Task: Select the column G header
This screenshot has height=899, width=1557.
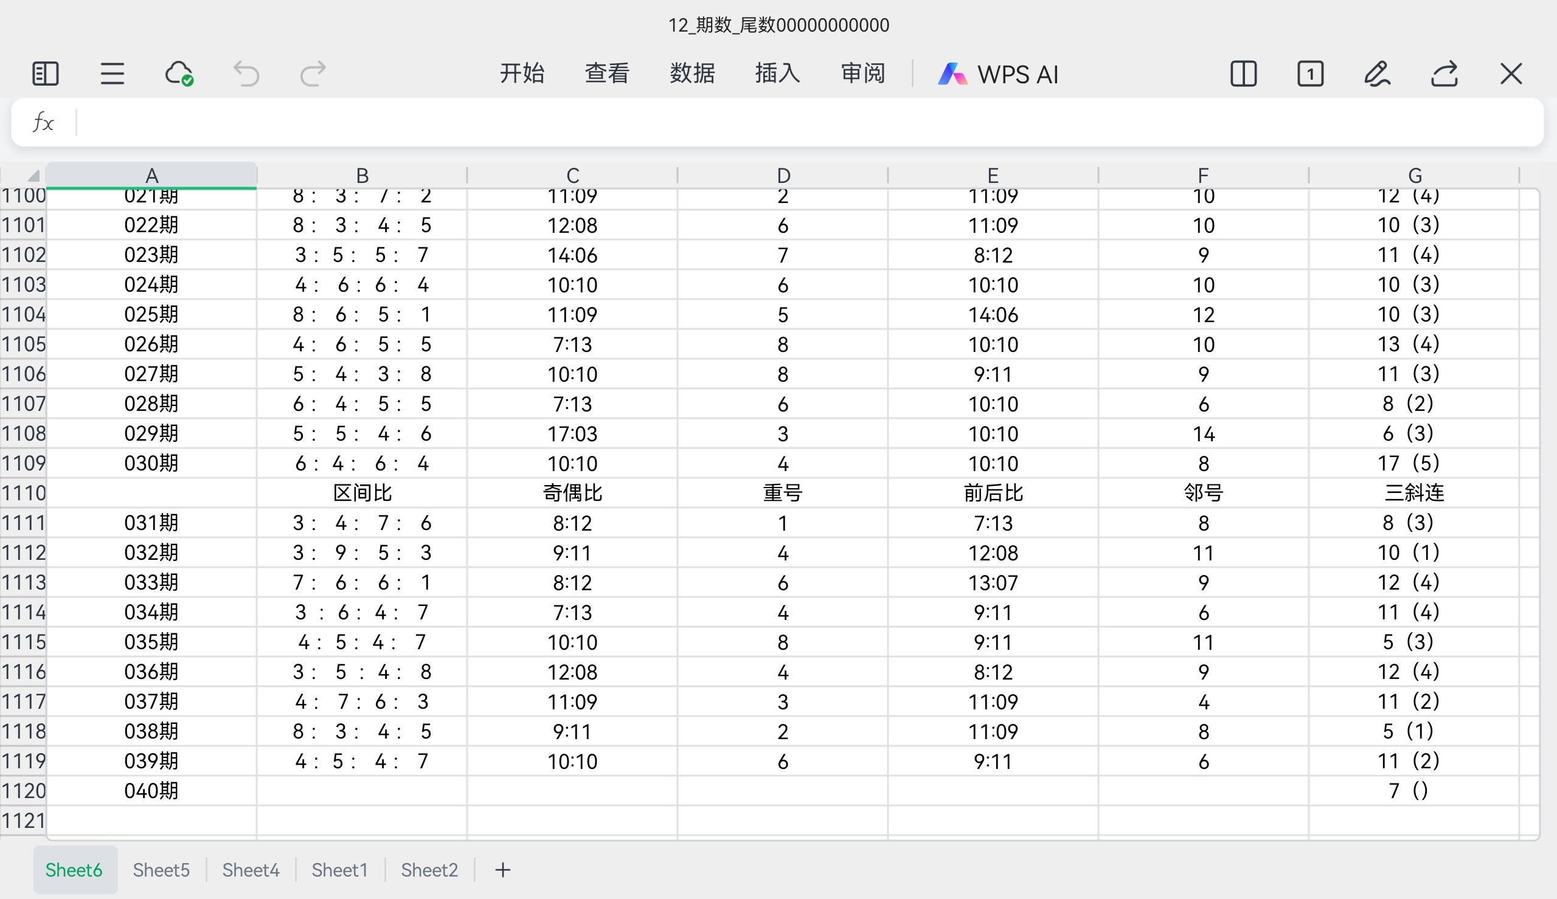Action: click(x=1414, y=175)
